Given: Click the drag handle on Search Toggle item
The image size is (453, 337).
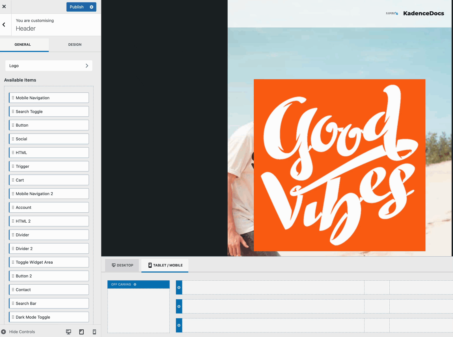Looking at the screenshot, I should click(x=13, y=111).
